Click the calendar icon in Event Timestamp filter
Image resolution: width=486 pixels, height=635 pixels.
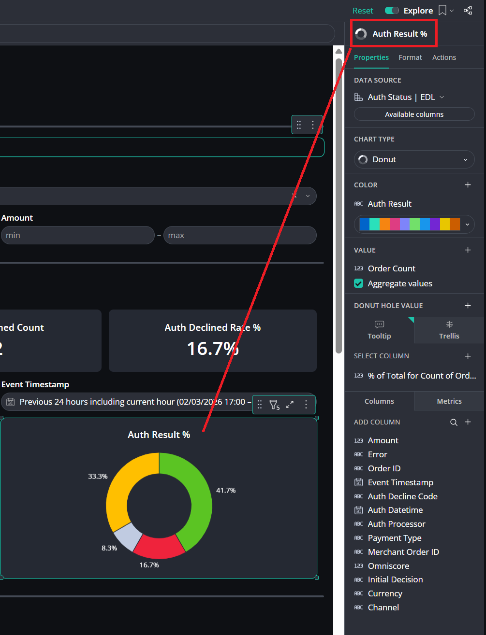click(x=10, y=402)
